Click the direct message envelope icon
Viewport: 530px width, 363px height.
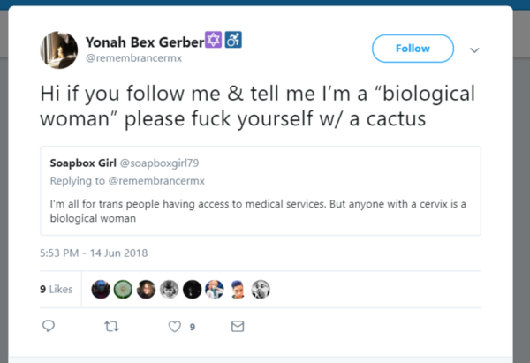(x=237, y=326)
